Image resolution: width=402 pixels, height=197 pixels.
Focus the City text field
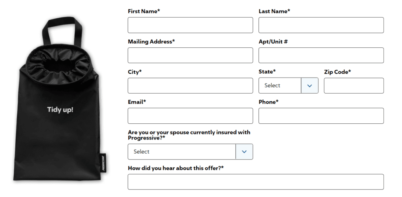(x=190, y=85)
